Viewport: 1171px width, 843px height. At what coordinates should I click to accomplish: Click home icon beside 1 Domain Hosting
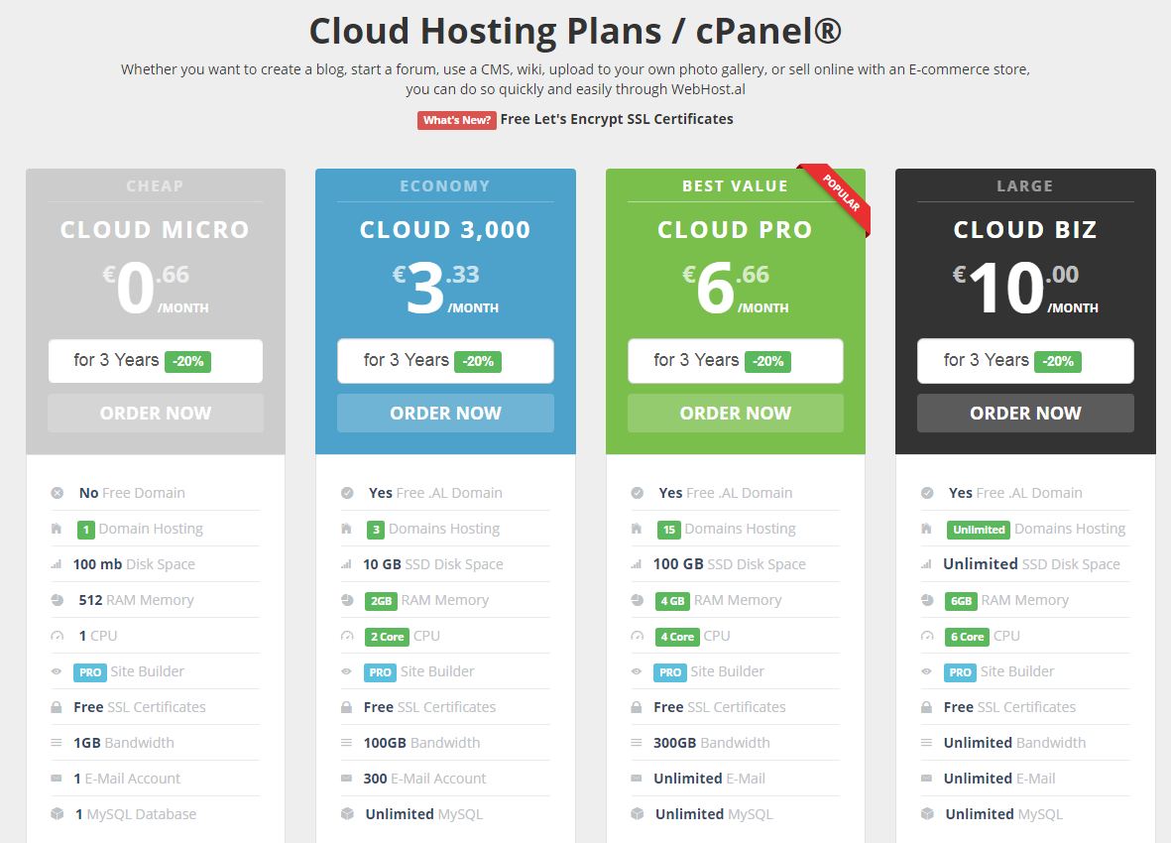click(x=56, y=529)
